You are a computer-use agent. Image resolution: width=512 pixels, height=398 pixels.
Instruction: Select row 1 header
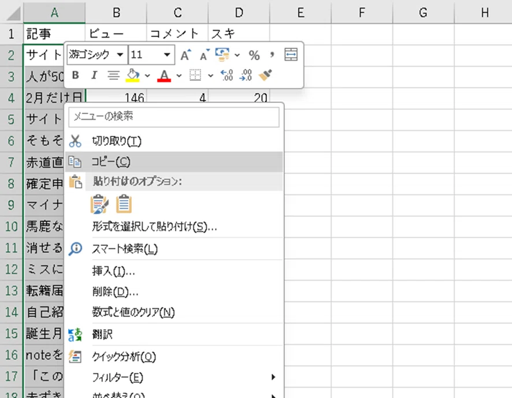(x=12, y=34)
